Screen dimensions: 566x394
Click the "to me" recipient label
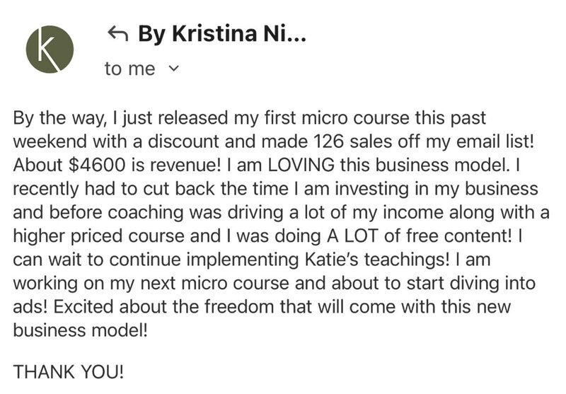click(129, 69)
